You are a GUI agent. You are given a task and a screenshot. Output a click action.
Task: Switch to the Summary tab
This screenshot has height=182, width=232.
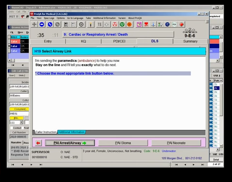coord(190,41)
